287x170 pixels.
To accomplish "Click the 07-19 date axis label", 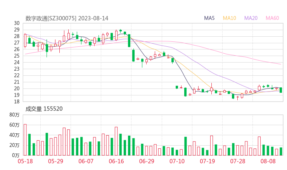I will coord(207,161).
